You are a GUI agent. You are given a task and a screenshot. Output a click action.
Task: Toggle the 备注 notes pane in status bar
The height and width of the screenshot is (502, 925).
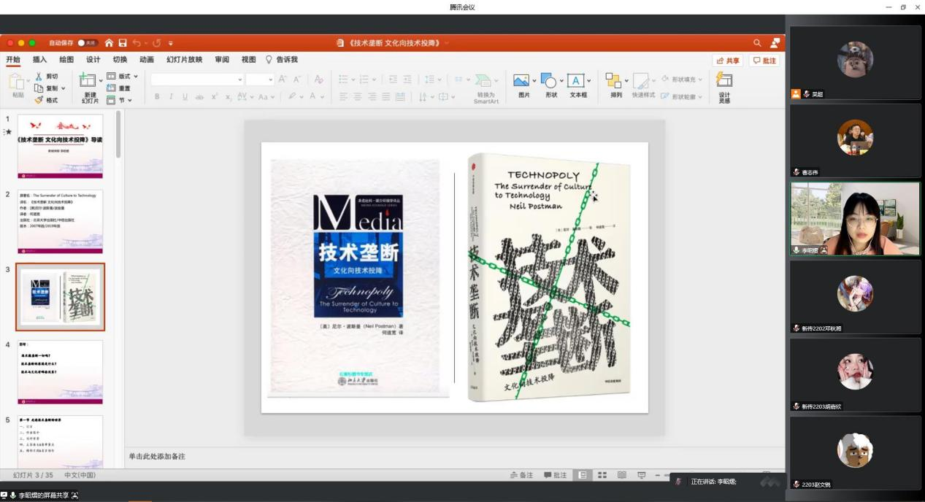[x=521, y=475]
